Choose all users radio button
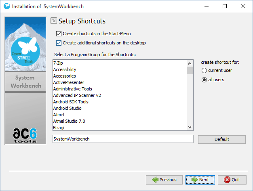 [205, 80]
